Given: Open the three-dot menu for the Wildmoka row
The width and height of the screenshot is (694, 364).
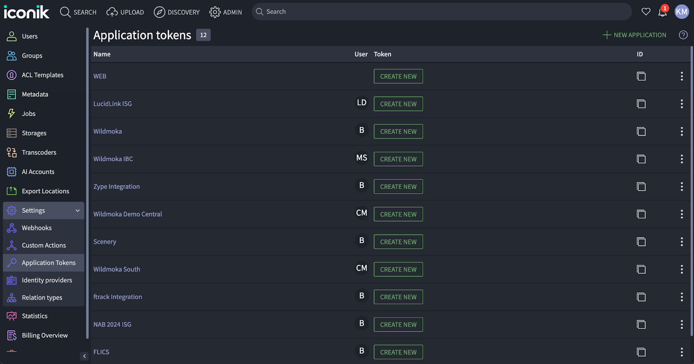Looking at the screenshot, I should coord(682,131).
